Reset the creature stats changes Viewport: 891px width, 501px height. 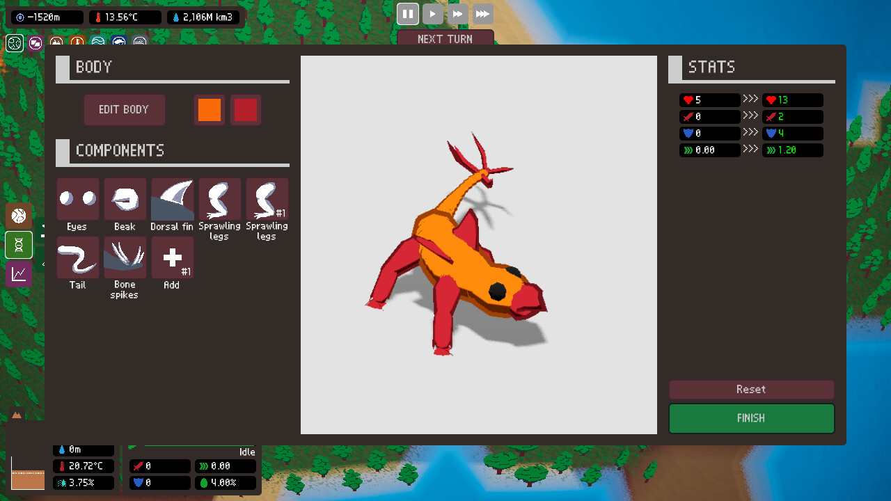pos(752,390)
